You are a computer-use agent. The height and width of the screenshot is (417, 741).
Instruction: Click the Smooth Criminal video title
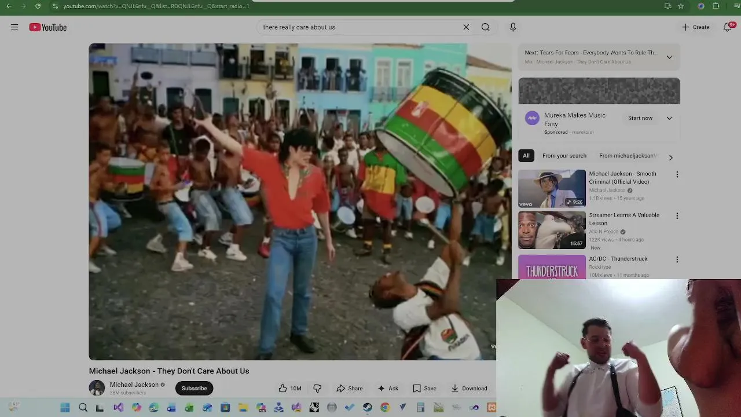[623, 178]
